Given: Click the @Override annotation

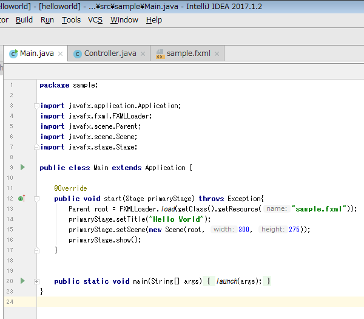Looking at the screenshot, I should [70, 188].
